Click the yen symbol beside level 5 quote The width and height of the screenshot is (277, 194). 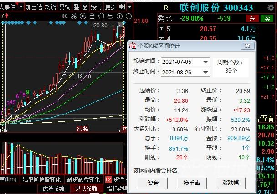[161, 28]
